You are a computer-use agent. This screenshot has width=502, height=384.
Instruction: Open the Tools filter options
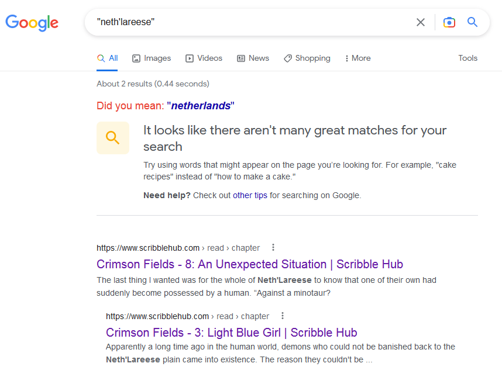467,58
